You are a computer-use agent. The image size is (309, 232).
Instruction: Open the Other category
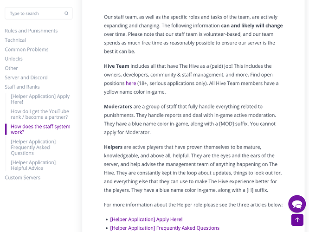point(12,68)
